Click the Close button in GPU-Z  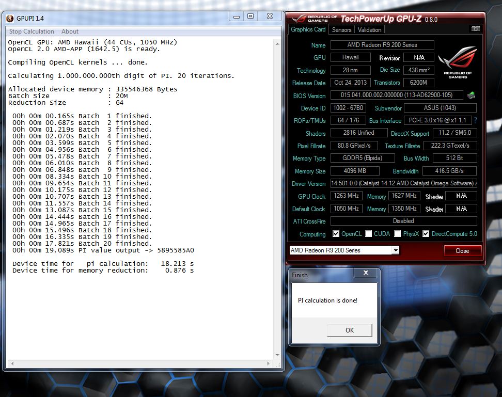coord(462,251)
